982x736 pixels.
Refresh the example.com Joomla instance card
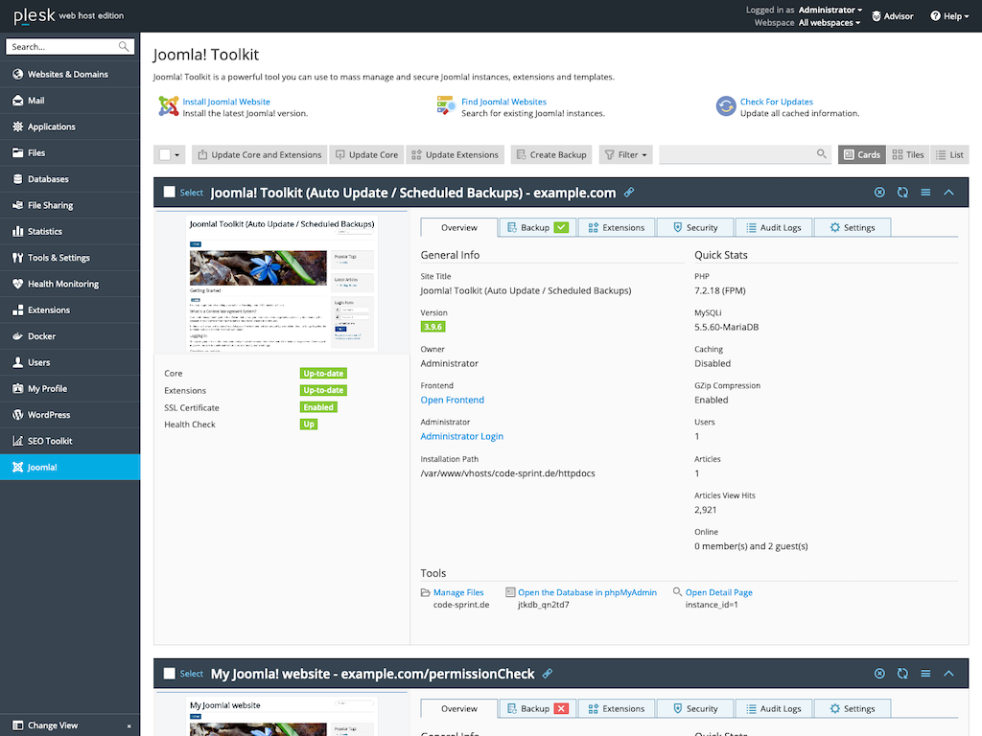(x=902, y=192)
